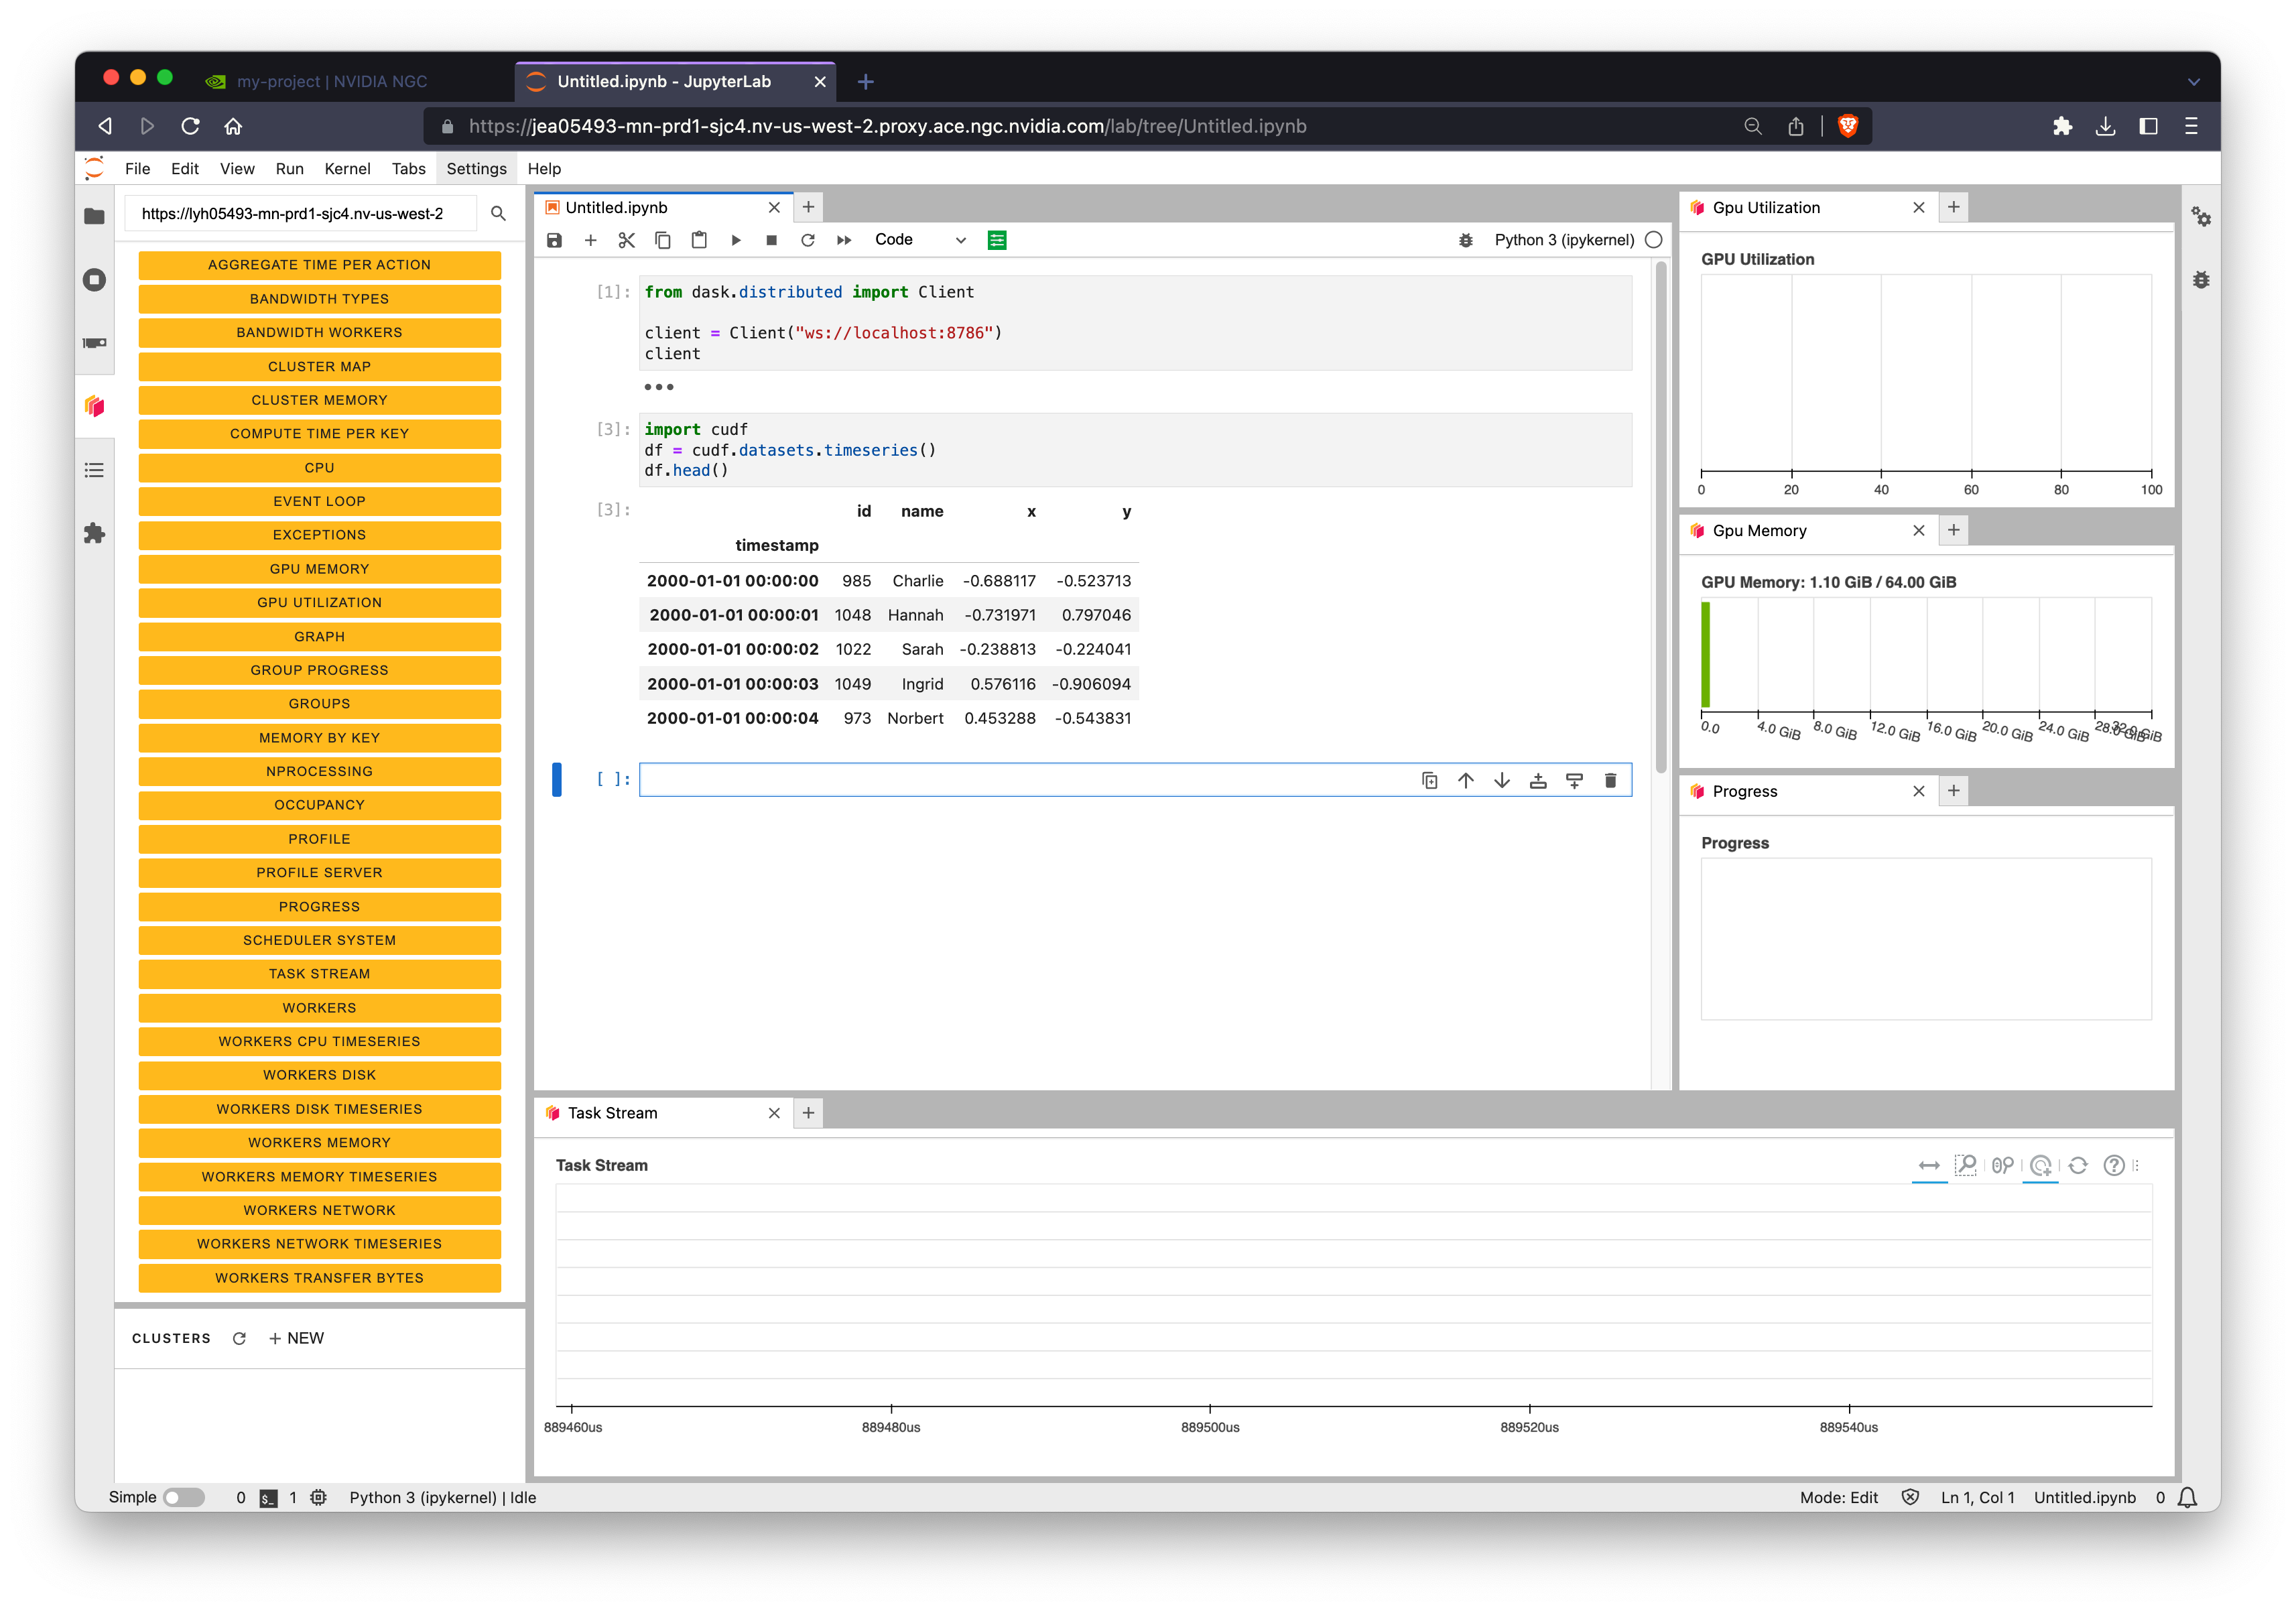Paste cell from clipboard icon

coord(699,240)
